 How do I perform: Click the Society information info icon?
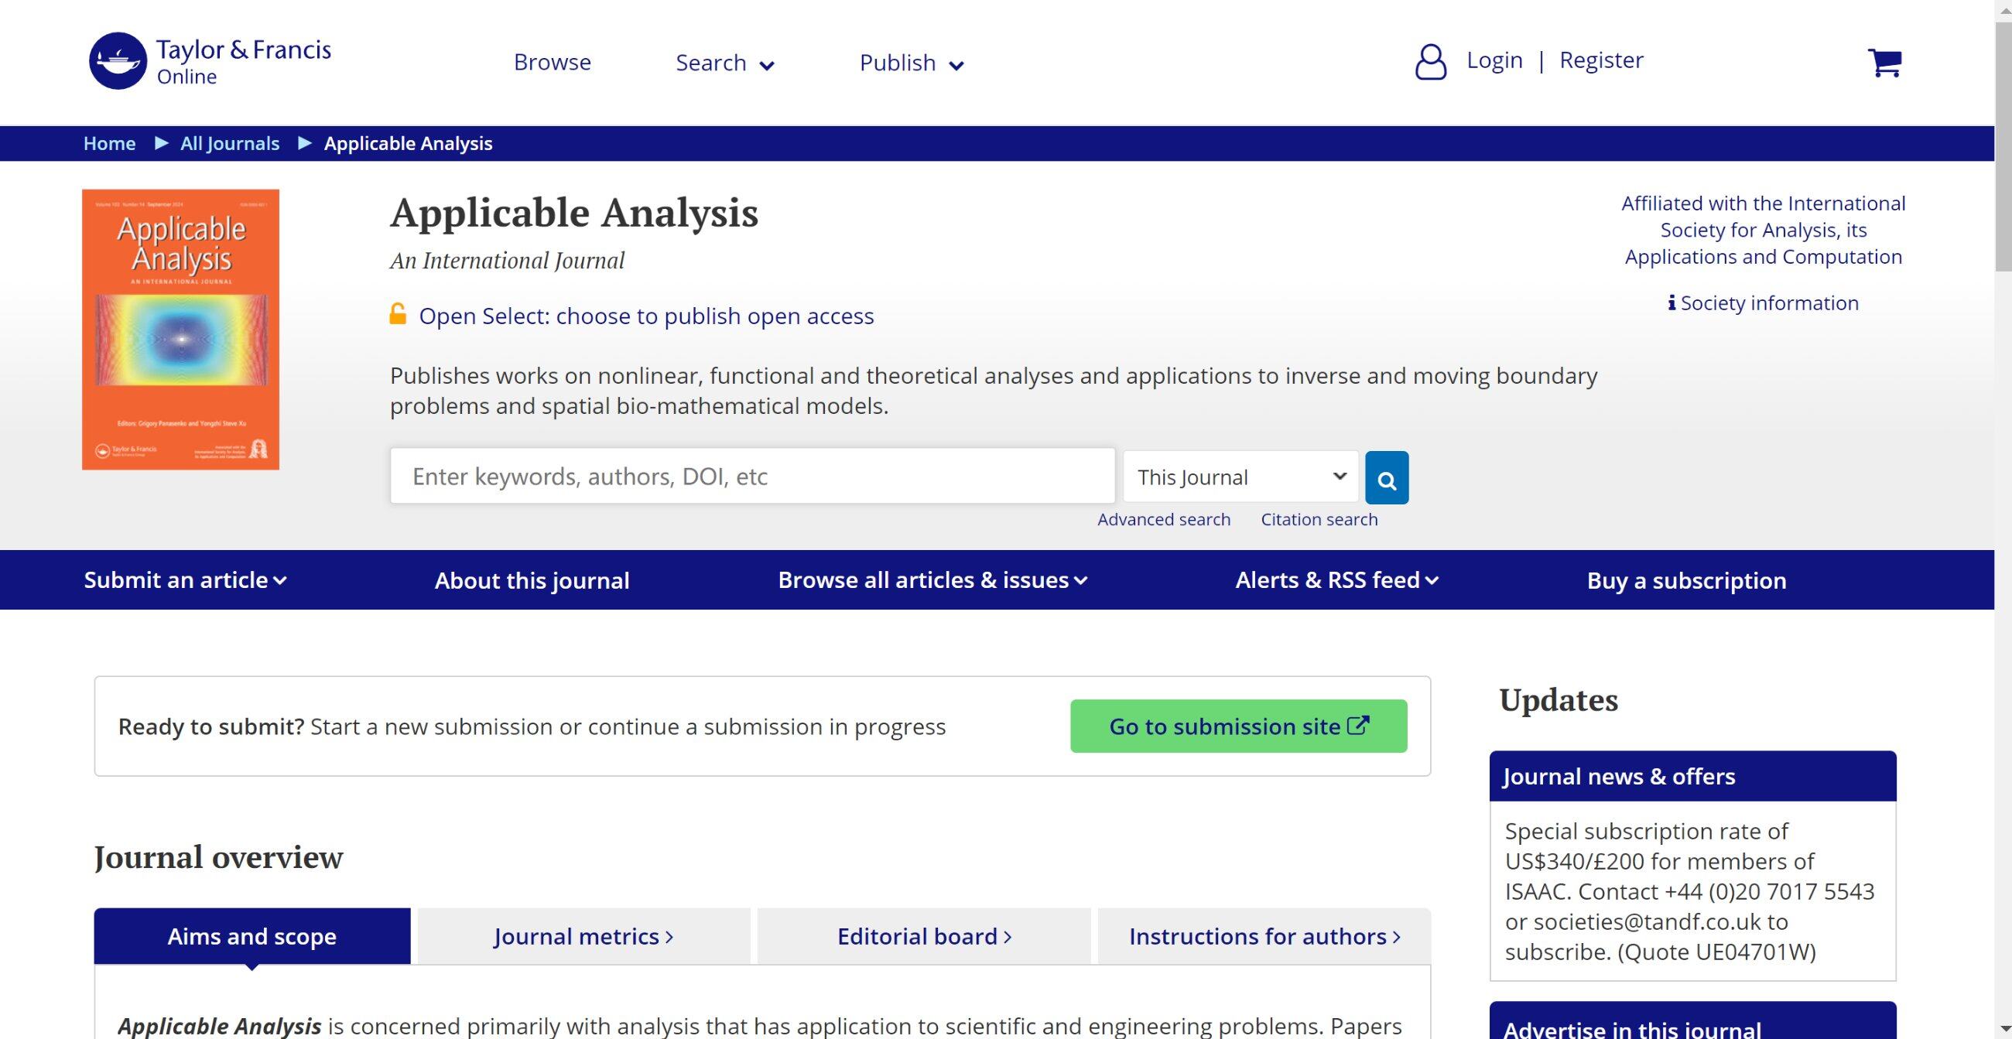(x=1671, y=302)
